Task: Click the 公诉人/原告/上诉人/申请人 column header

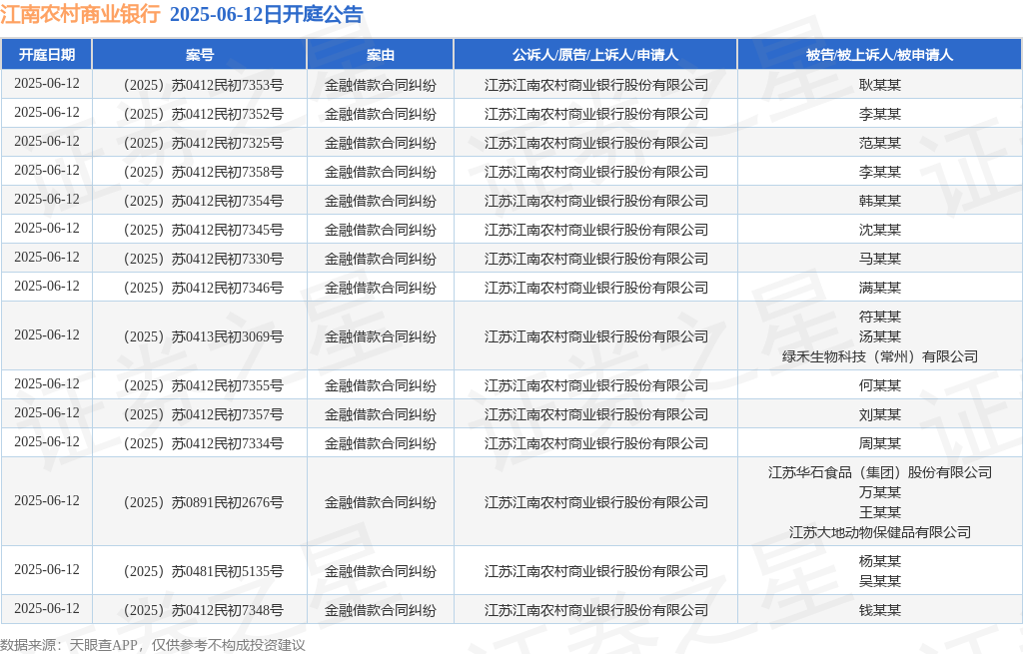Action: [x=595, y=55]
